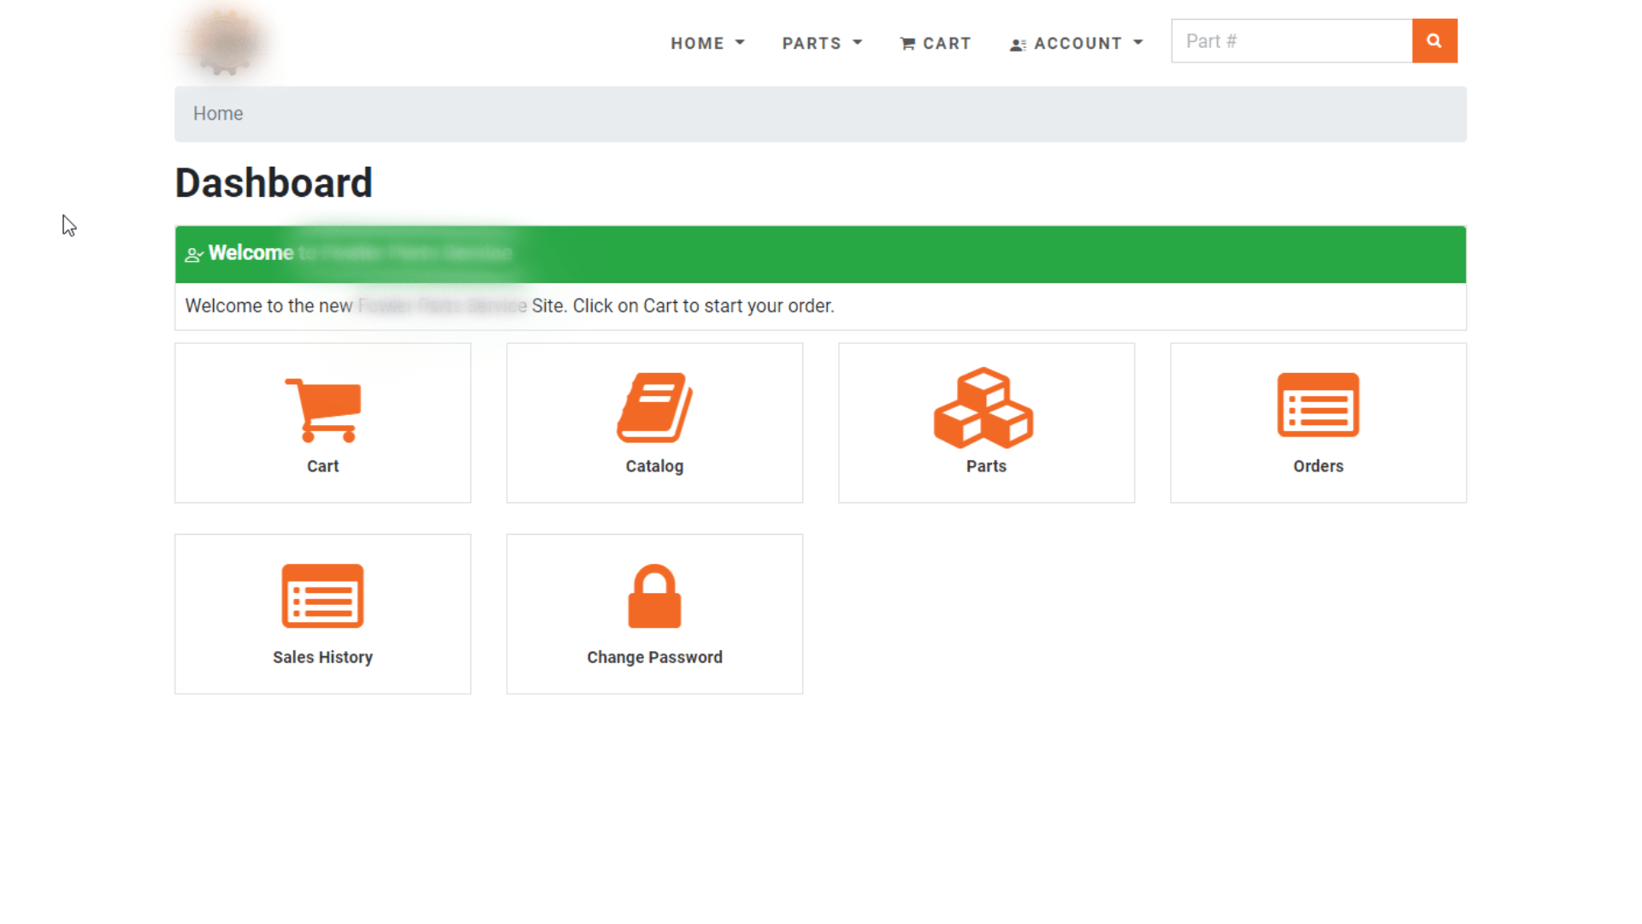1642x924 pixels.
Task: Click the welcome banner user icon
Action: tap(194, 253)
